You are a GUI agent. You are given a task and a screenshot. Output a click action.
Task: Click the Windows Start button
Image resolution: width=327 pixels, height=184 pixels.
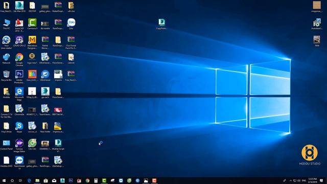[4, 180]
